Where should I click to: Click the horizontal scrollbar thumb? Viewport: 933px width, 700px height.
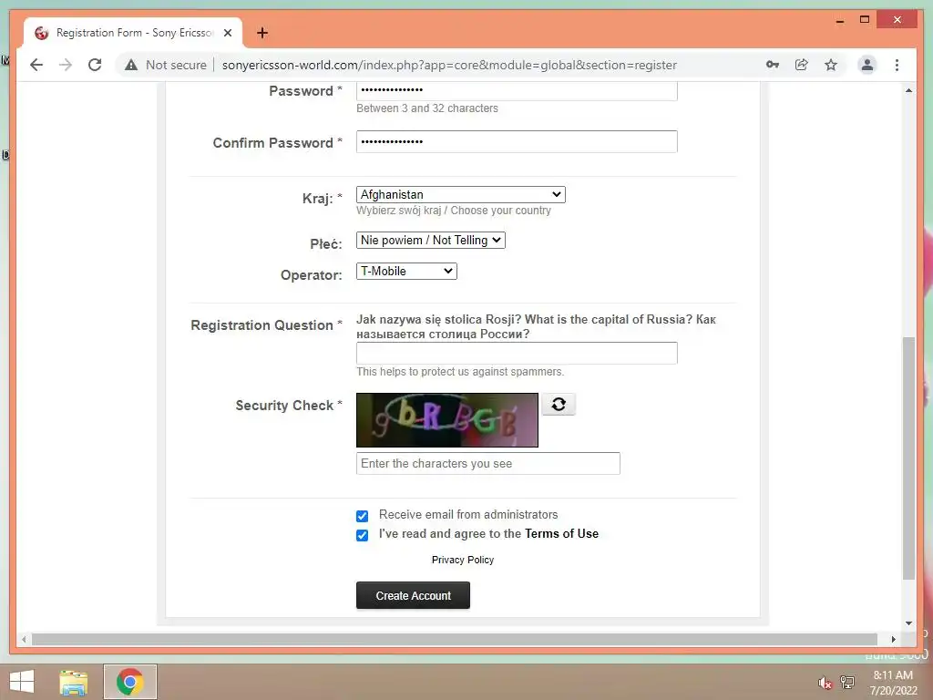(x=455, y=639)
